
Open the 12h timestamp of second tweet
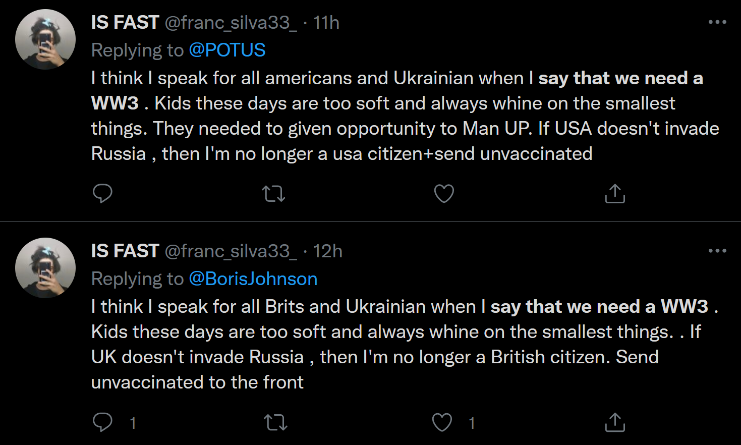[328, 251]
